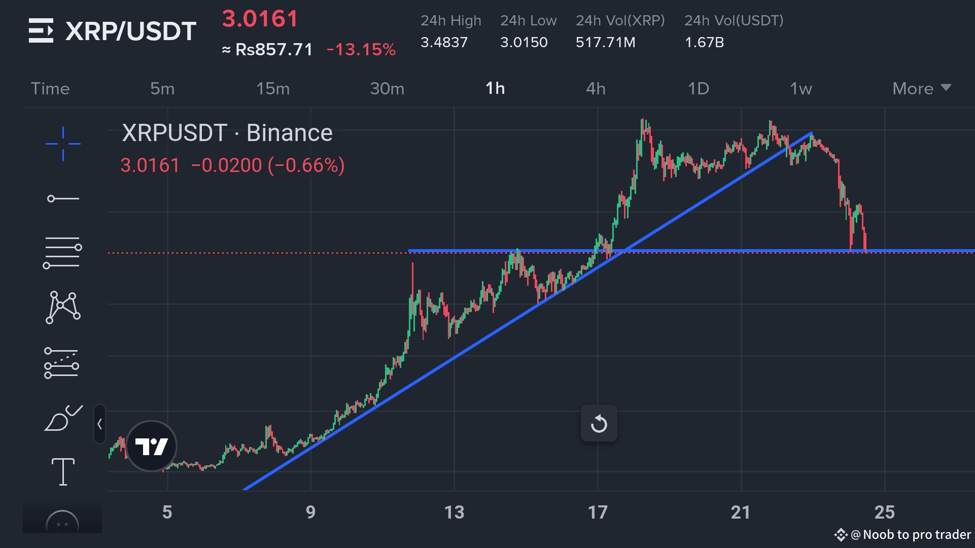Screen dimensions: 975x548
Task: Select the Text annotation tool
Action: (63, 471)
